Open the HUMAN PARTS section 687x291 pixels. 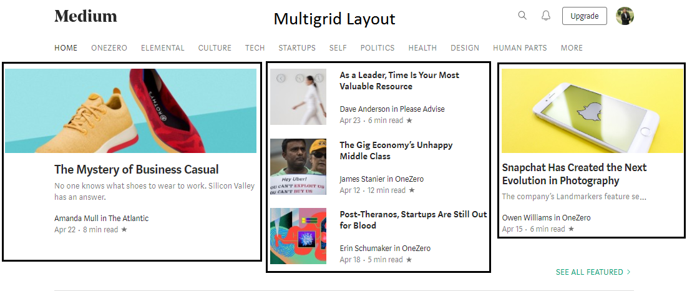click(520, 47)
